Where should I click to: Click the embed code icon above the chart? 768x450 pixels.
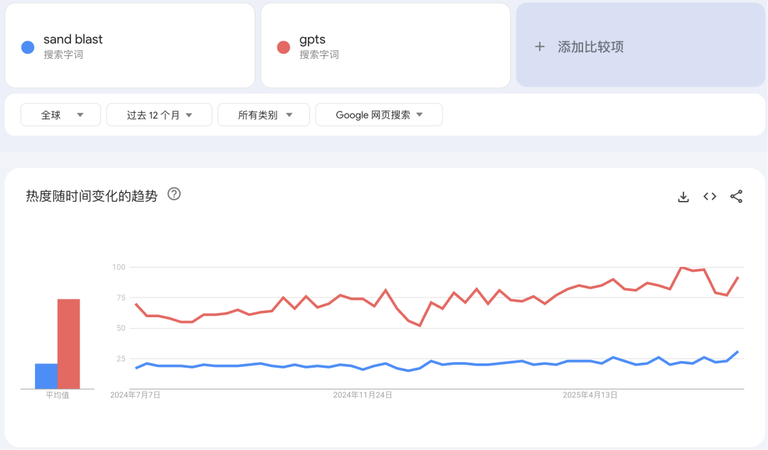tap(709, 197)
